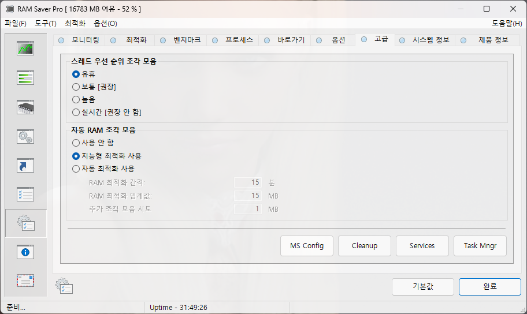The height and width of the screenshot is (314, 527).
Task: Select the gear-with-checklist advanced sidebar icon
Action: (26, 223)
